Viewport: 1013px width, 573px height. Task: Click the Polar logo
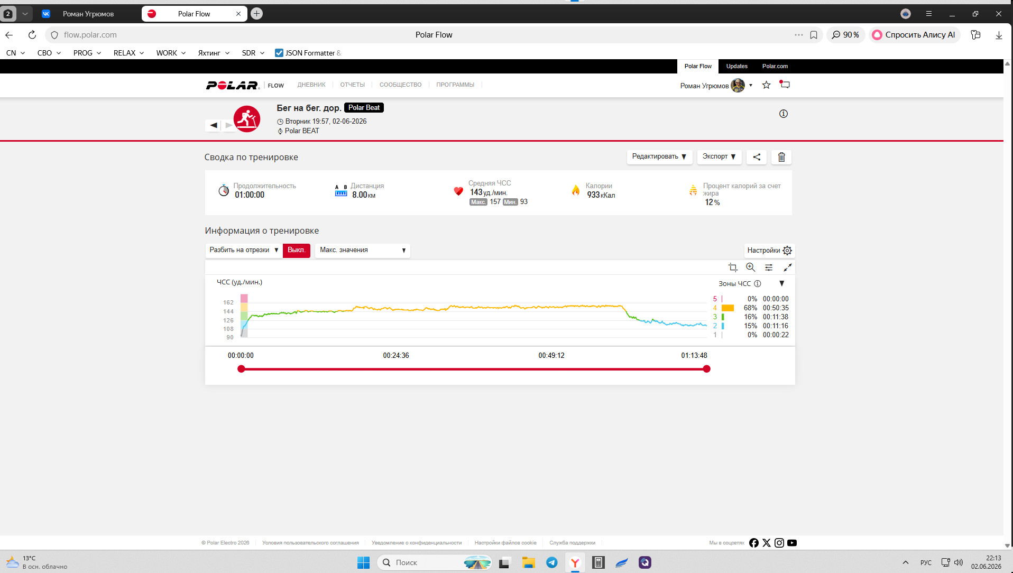233,85
